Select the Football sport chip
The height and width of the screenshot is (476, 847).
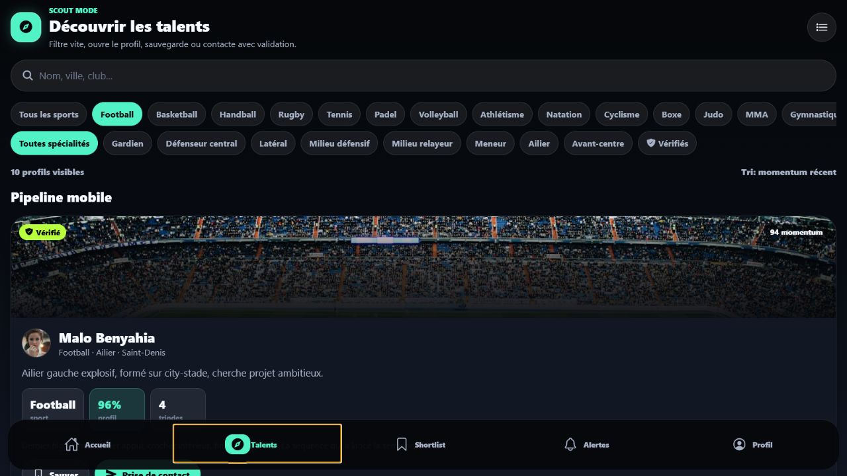(x=117, y=114)
